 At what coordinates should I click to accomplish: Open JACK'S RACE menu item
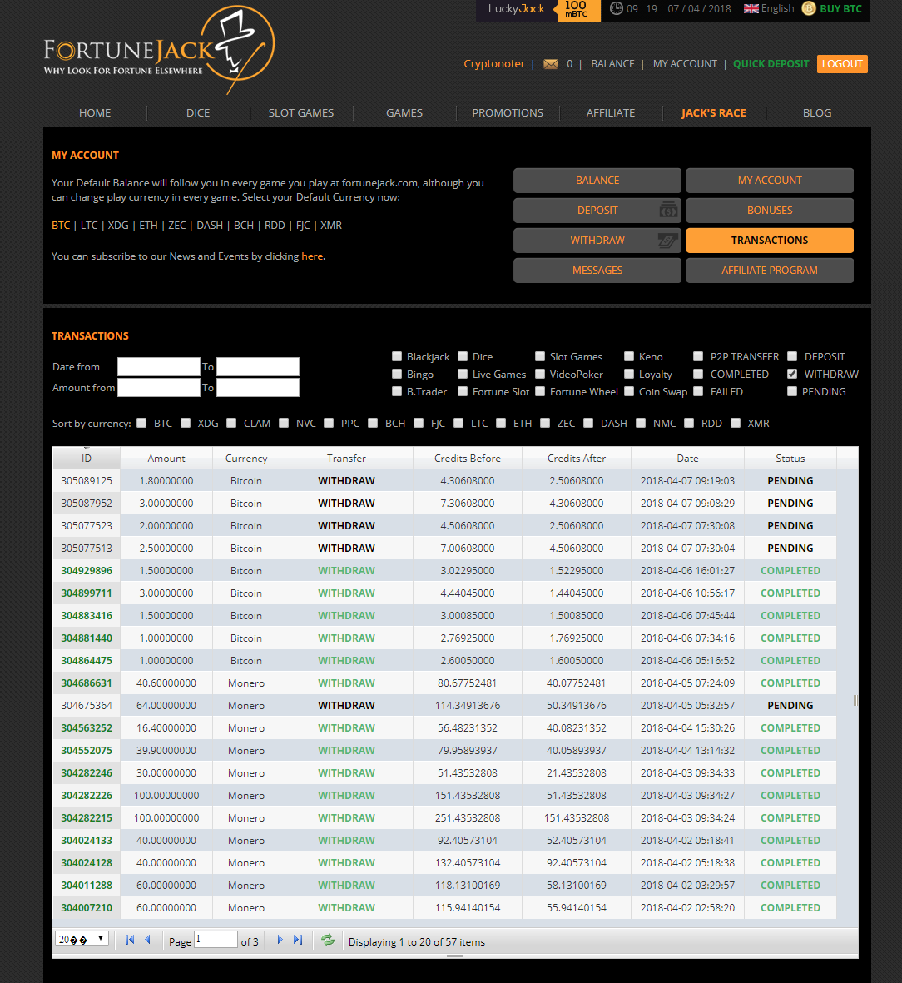coord(714,113)
